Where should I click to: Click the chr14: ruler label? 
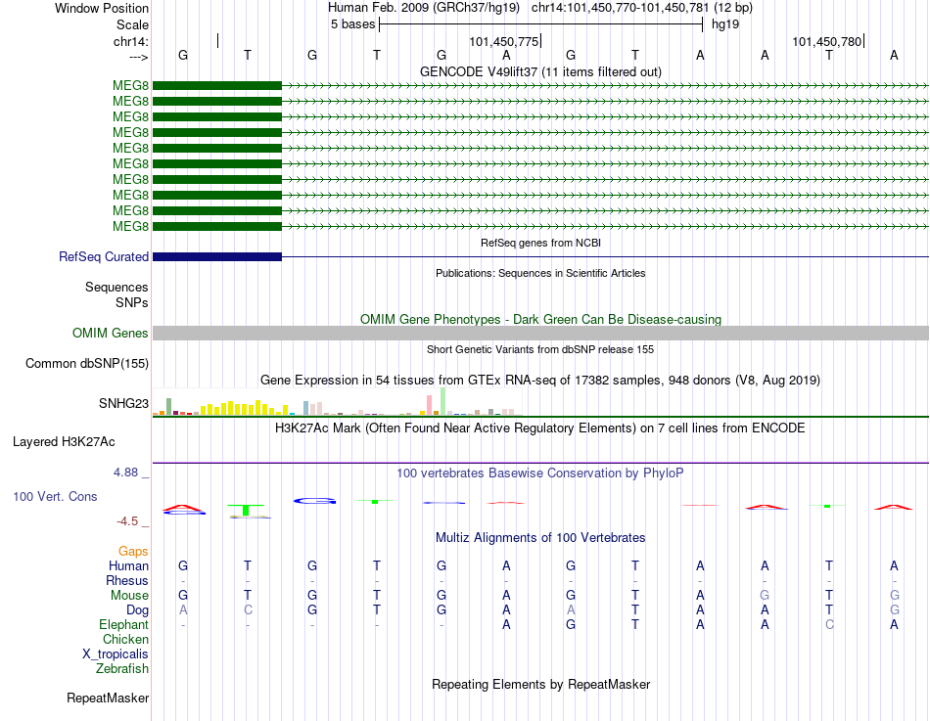tap(130, 41)
